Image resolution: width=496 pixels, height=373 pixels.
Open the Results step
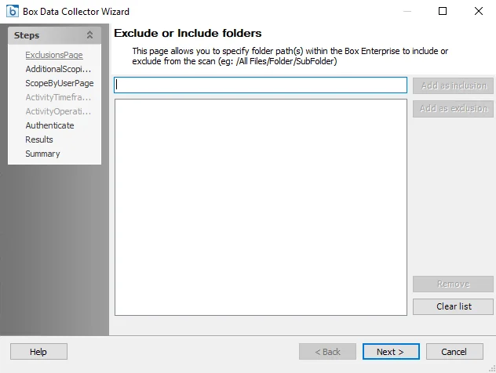[x=39, y=139]
